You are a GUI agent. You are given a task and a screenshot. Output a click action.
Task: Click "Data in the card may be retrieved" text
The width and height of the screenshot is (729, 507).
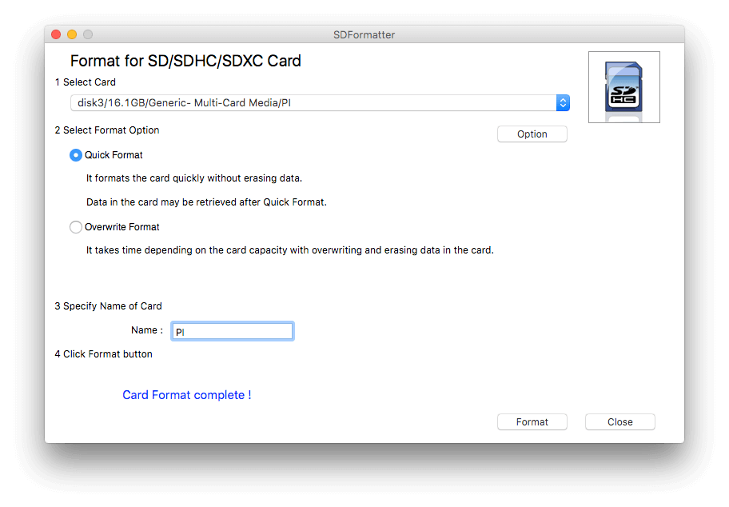point(206,202)
